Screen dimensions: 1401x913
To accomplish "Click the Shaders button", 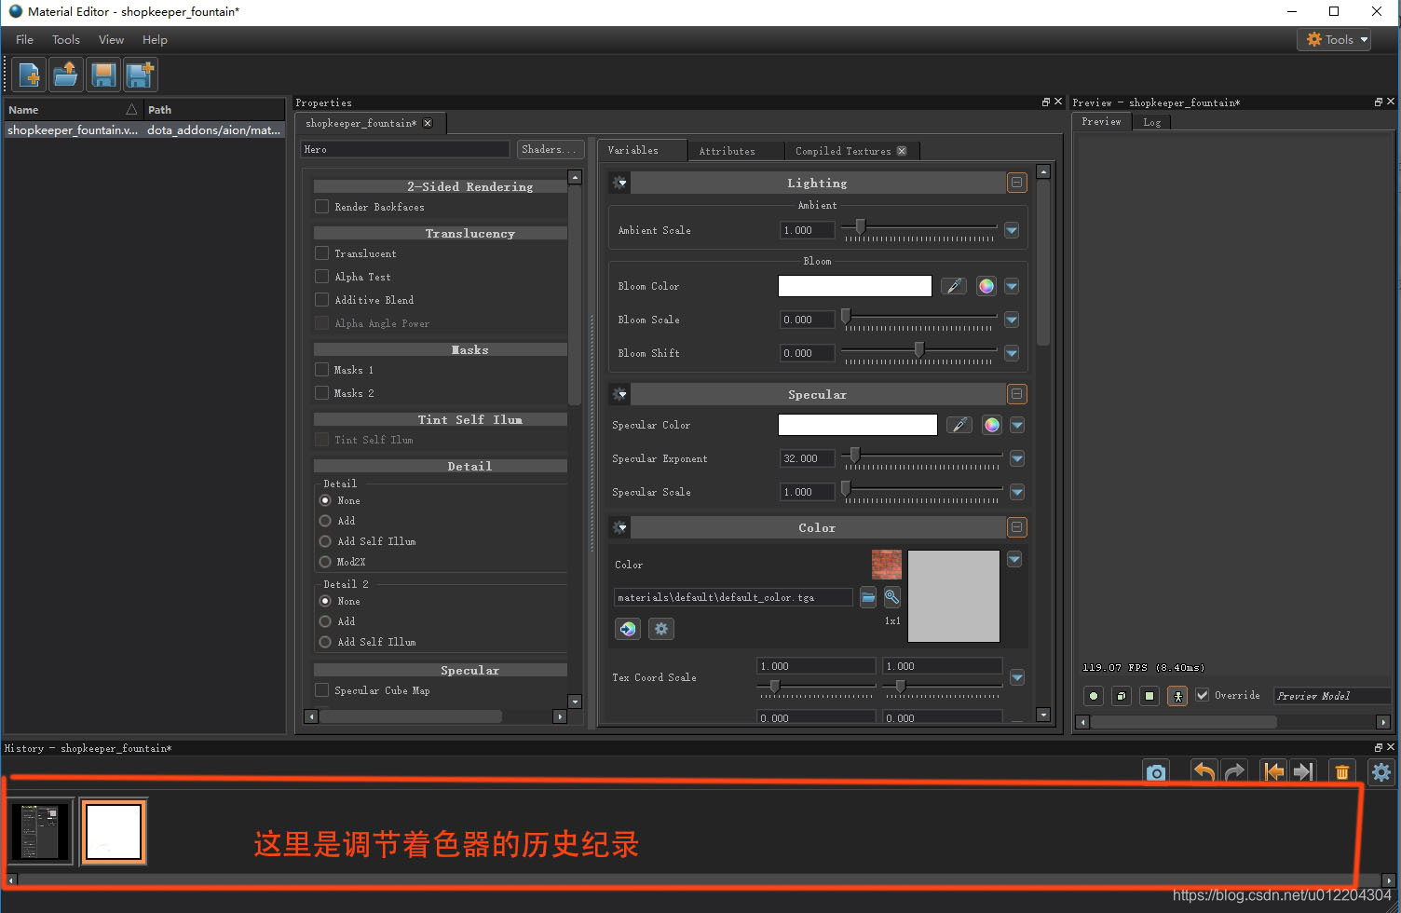I will point(550,149).
